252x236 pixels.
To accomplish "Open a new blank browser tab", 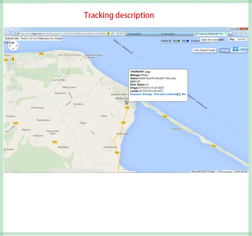I will [230, 34].
